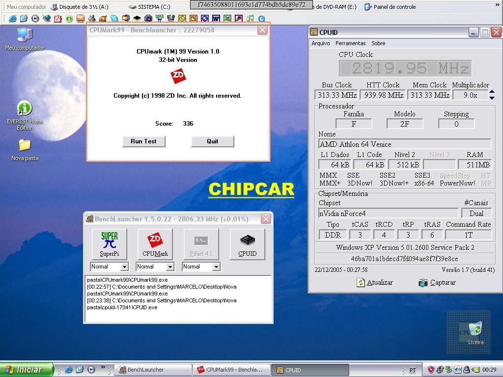Open the Ferramentas menu in CPUID
Image resolution: width=503 pixels, height=377 pixels.
(350, 43)
